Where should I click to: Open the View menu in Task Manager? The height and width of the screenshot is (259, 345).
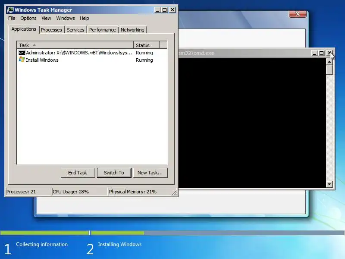46,18
